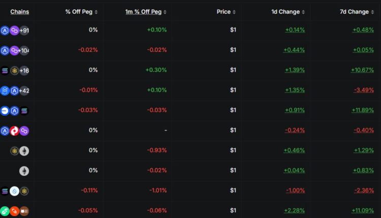Sort by 1d Change column arrows
Image resolution: width=381 pixels, height=218 pixels.
[304, 12]
